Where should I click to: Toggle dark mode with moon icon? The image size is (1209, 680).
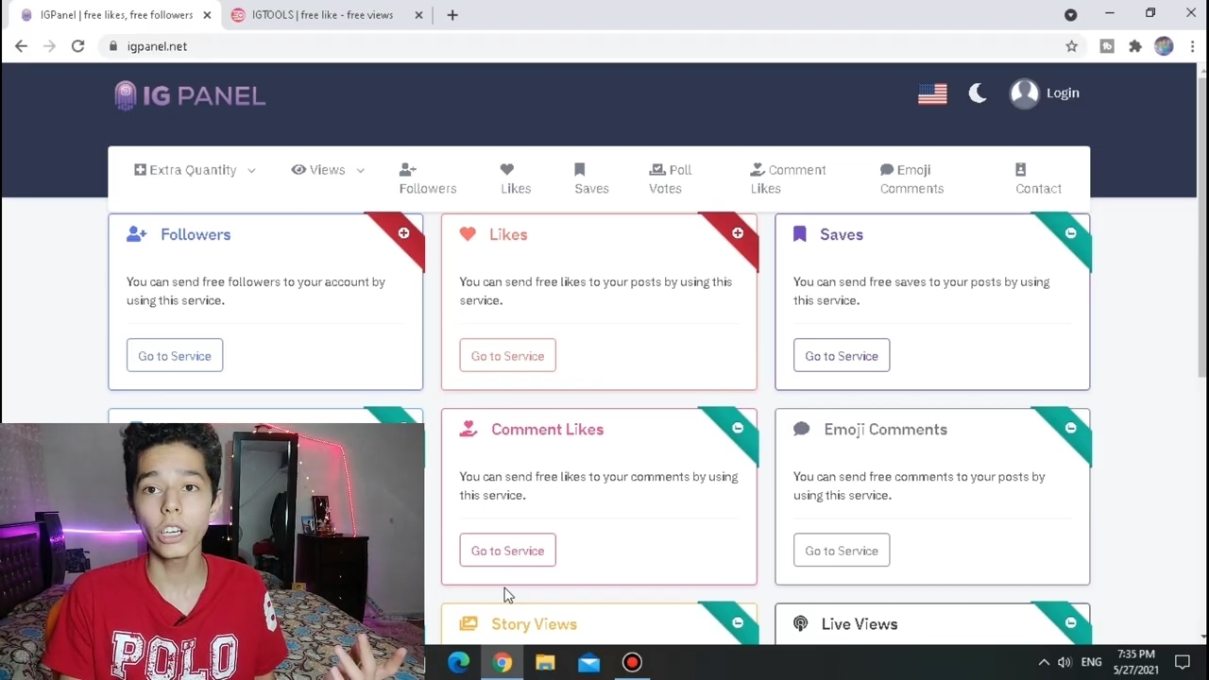click(x=978, y=93)
